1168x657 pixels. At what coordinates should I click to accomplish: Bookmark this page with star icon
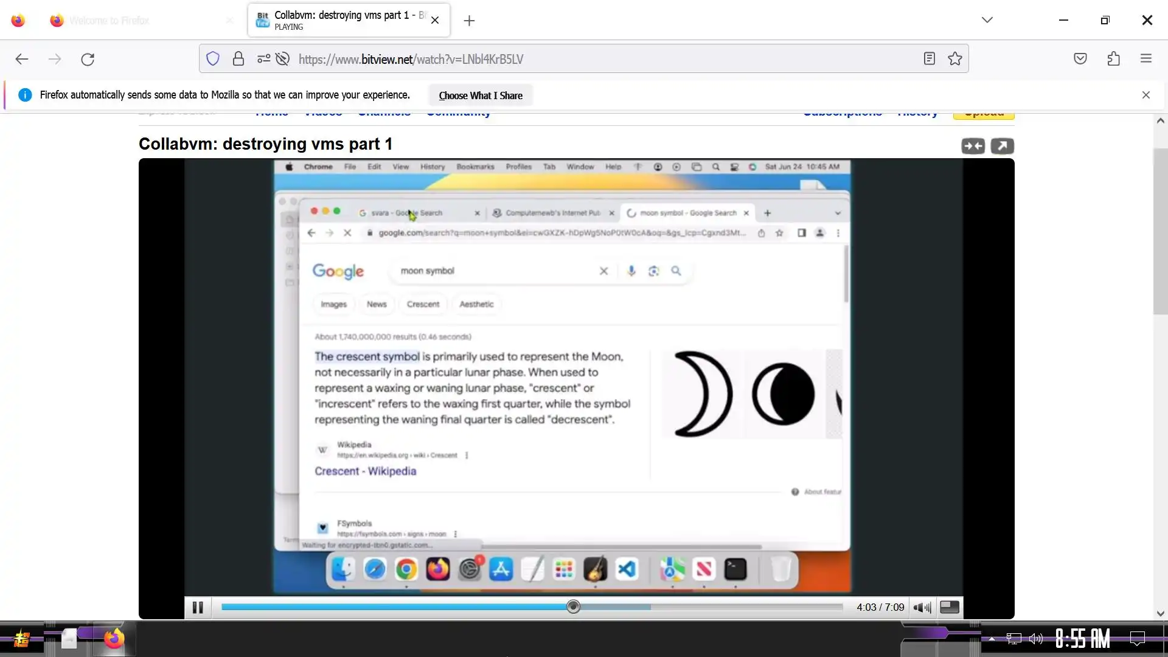955,59
